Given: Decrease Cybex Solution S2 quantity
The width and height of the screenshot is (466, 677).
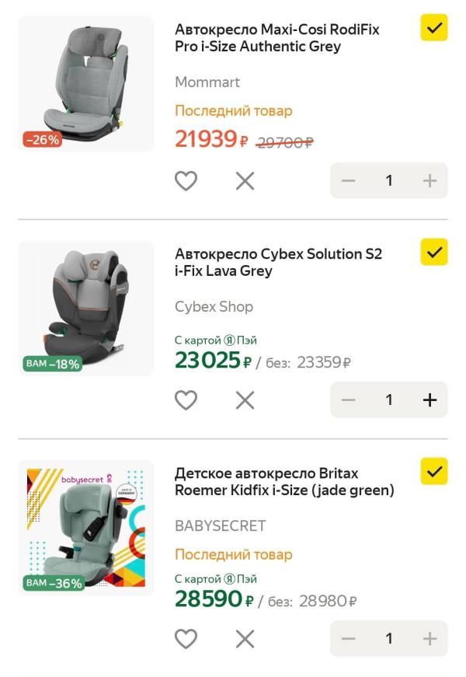Looking at the screenshot, I should pos(348,400).
